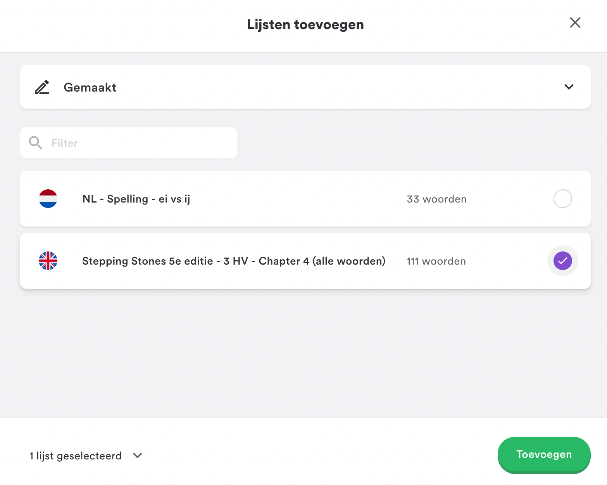Deselect the Stepping Stones list checkmark
This screenshot has width=607, height=485.
[563, 261]
